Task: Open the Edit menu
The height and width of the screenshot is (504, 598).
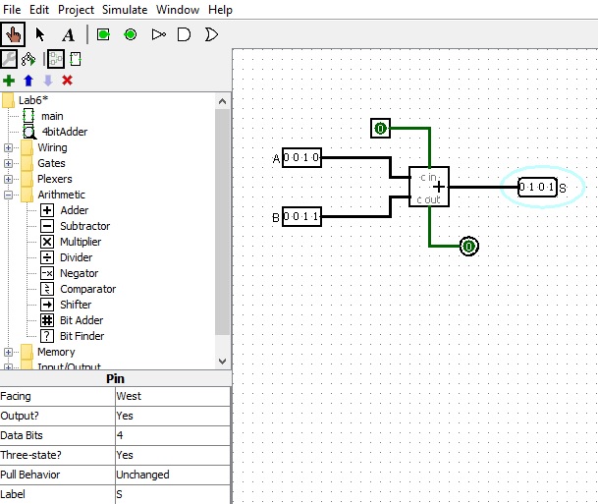Action: (x=39, y=10)
